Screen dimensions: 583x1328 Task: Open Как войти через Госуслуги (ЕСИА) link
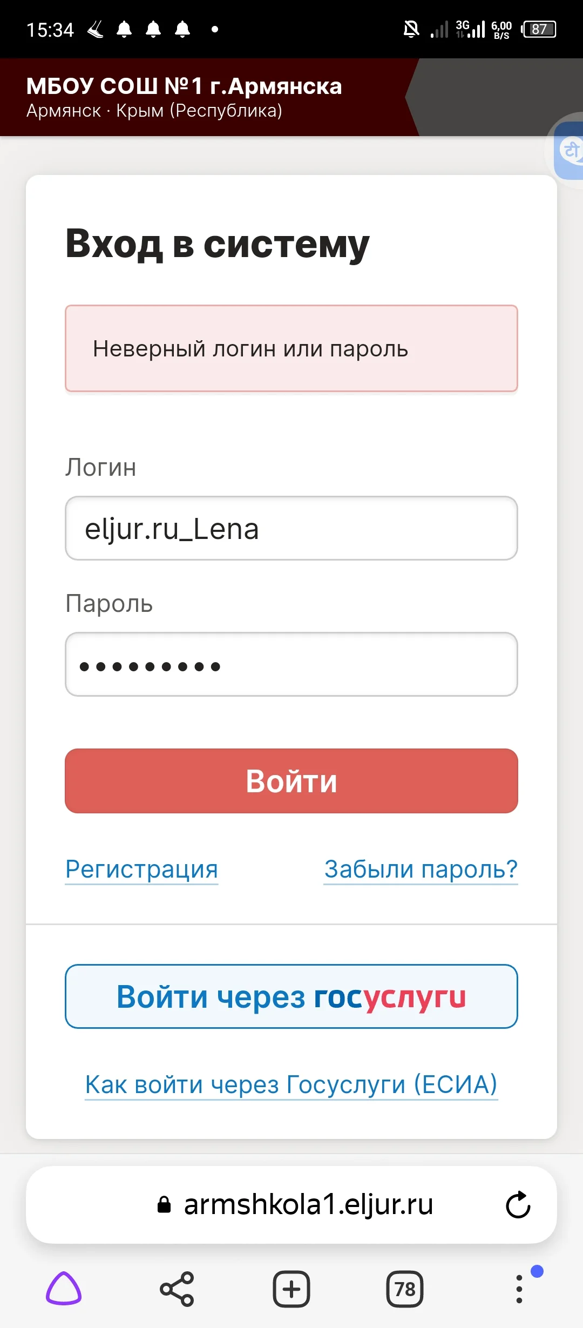(291, 1084)
